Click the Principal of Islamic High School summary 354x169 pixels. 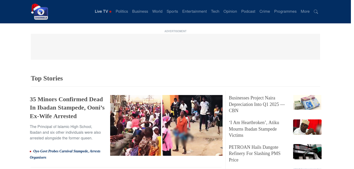(65, 132)
